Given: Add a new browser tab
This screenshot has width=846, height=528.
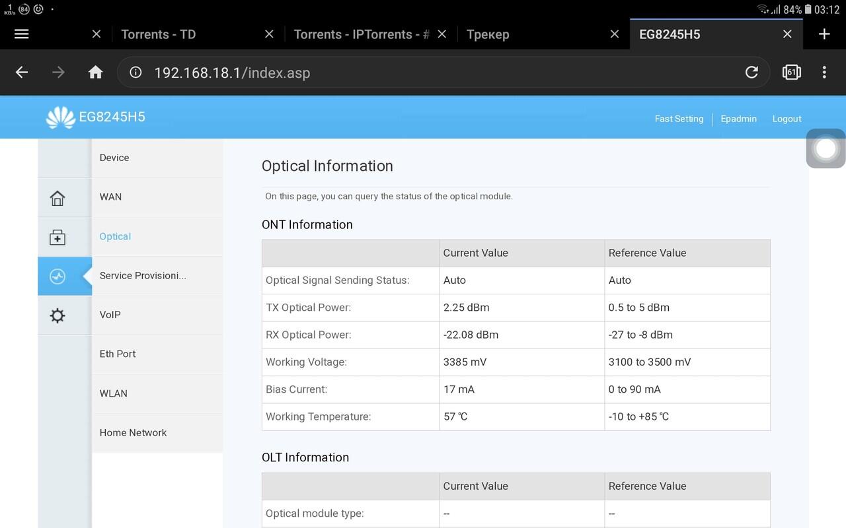Looking at the screenshot, I should [824, 34].
